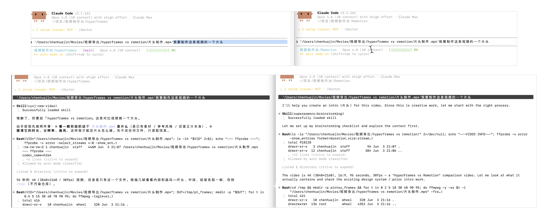Click the mascot logo in the hyperframes transcript window
The width and height of the screenshot is (548, 219).
click(21, 78)
